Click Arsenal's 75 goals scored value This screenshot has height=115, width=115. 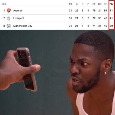click(x=94, y=11)
